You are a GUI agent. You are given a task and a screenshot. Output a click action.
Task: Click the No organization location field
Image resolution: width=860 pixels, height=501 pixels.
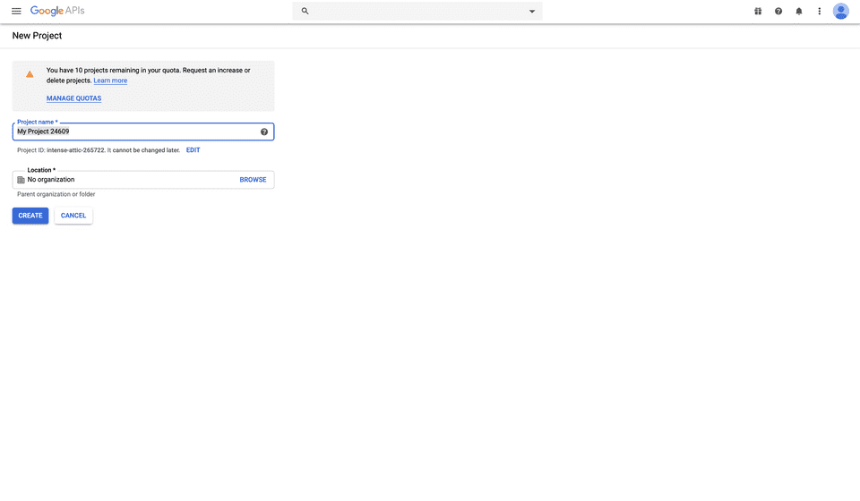tap(143, 180)
